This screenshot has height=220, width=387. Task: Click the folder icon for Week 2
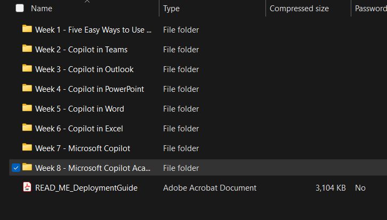pos(27,49)
